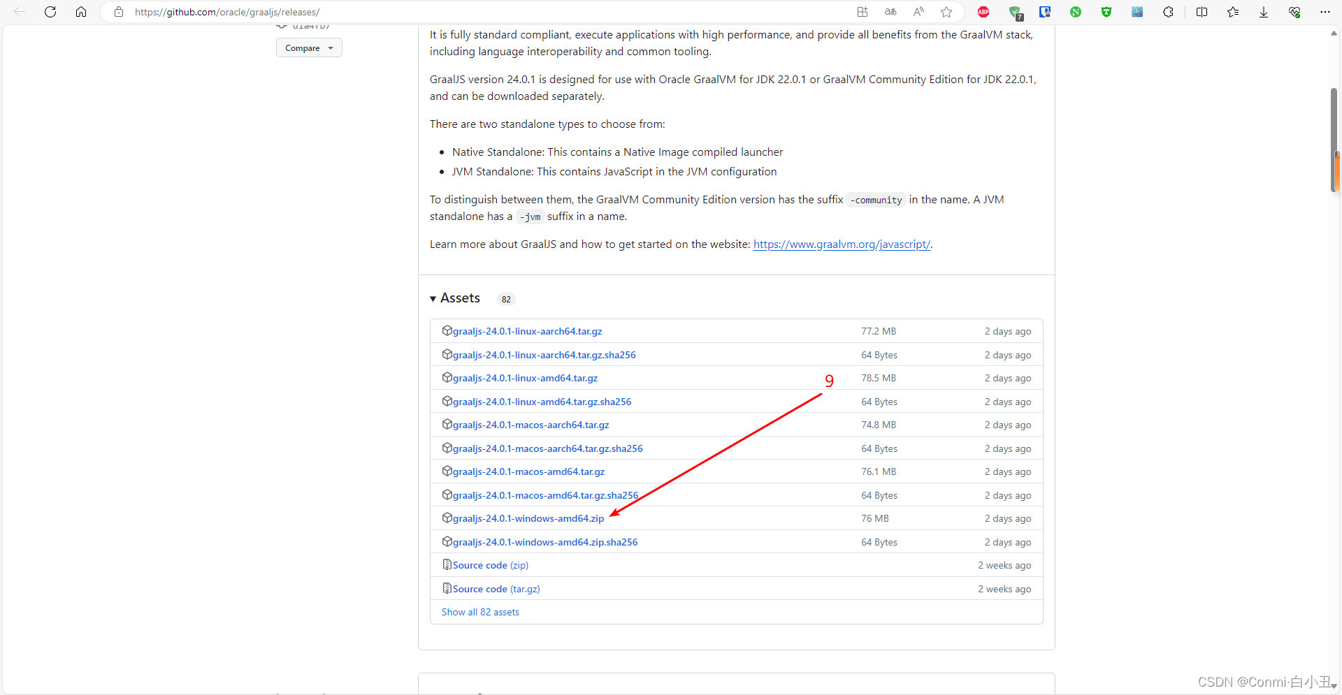Image resolution: width=1342 pixels, height=695 pixels.
Task: Download graaljs-24.0.1-linux-aarch64.tar.gz.sha256
Action: coord(544,355)
